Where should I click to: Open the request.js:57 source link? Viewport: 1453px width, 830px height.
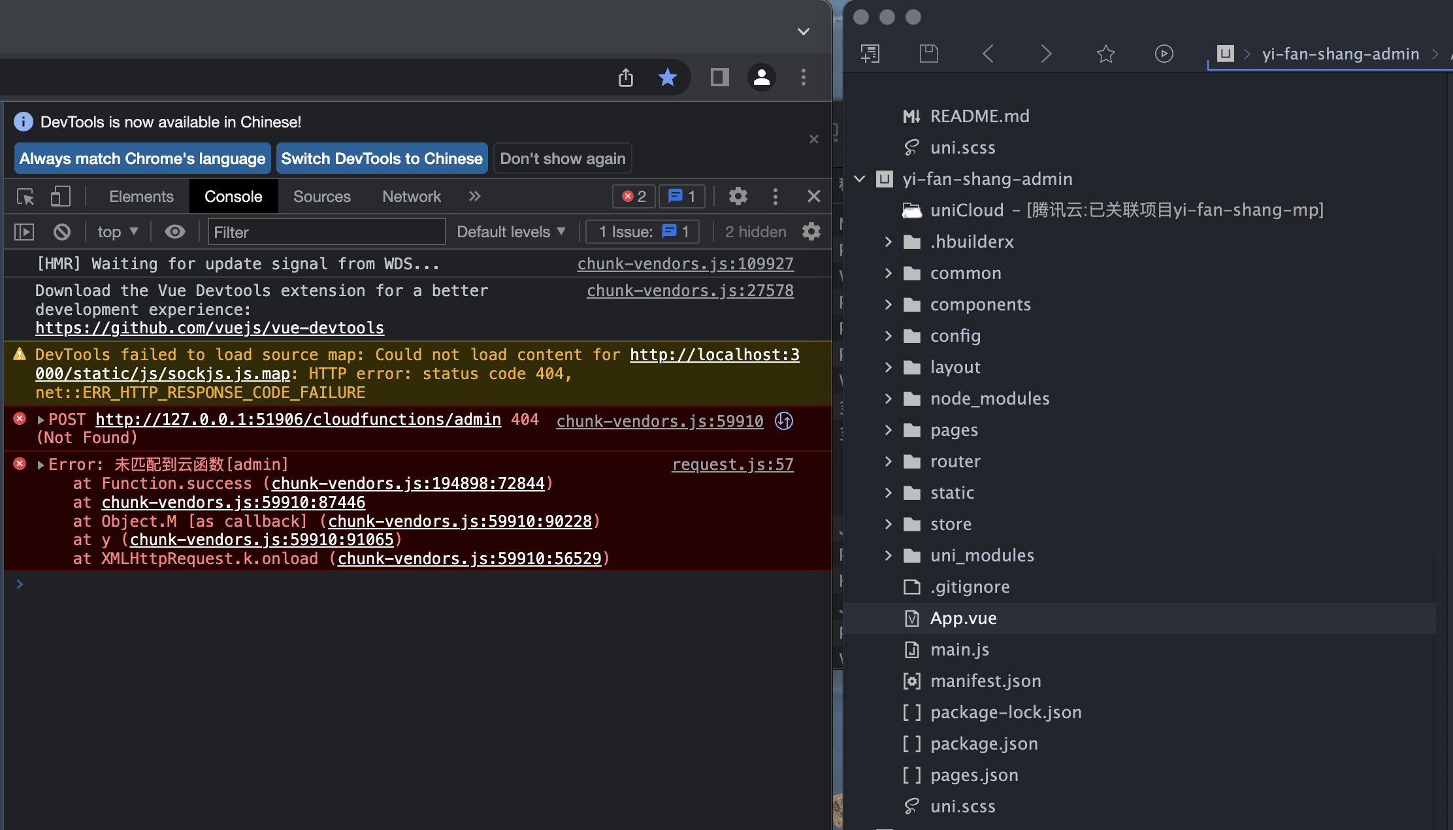point(732,465)
